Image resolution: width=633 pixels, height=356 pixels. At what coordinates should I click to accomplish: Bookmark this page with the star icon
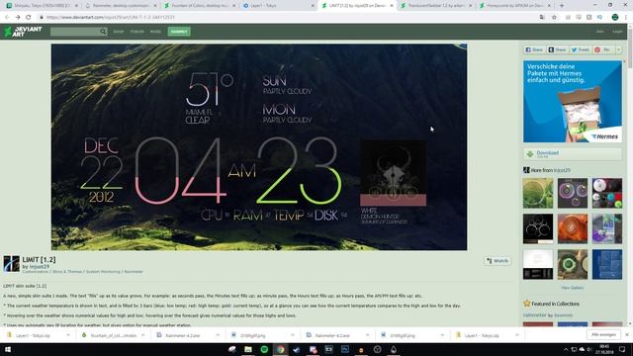(554, 18)
